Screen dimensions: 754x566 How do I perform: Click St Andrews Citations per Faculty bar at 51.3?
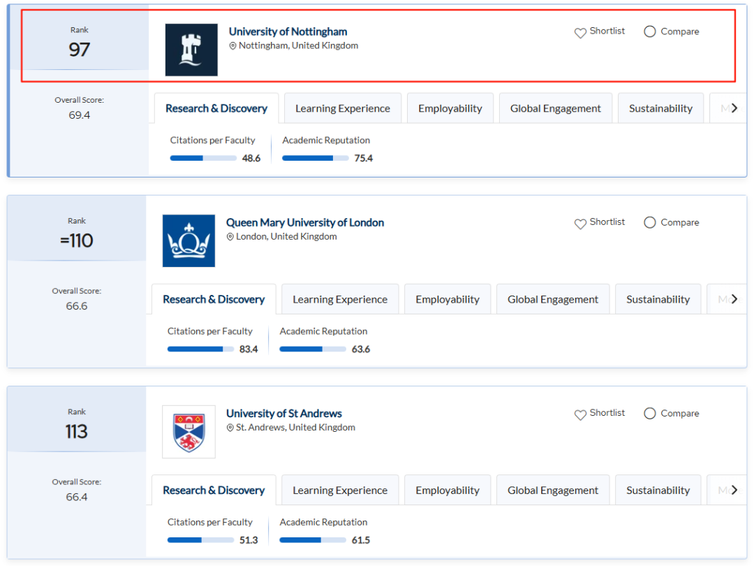(x=200, y=540)
